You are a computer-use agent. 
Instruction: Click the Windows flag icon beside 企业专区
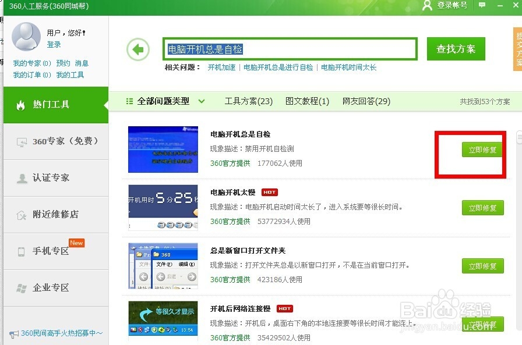click(x=22, y=288)
